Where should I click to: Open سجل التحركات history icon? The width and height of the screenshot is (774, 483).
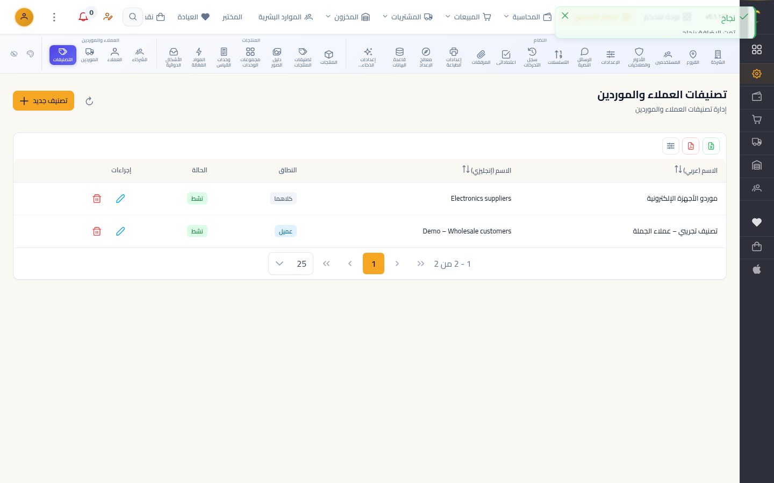tap(532, 57)
